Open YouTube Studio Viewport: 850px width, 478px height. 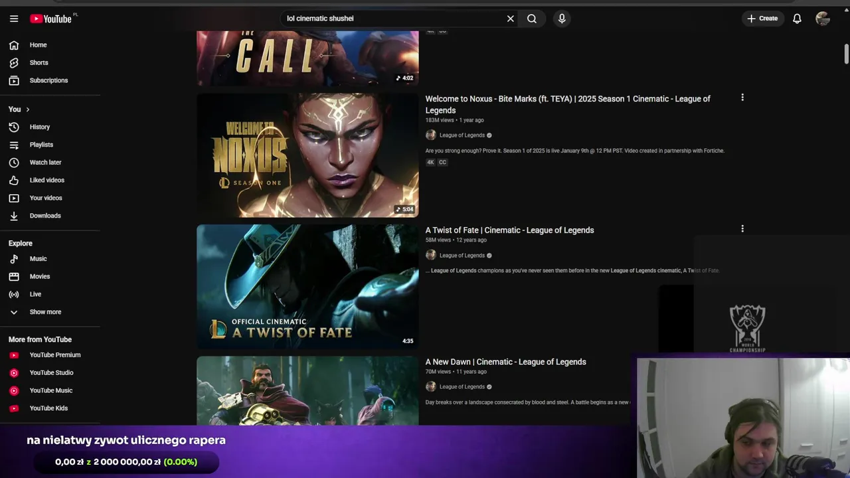point(50,373)
